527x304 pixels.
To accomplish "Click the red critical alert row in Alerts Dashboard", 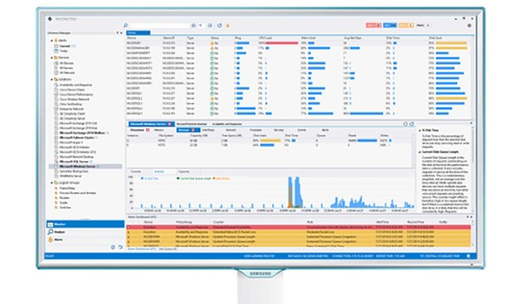I will click(298, 227).
